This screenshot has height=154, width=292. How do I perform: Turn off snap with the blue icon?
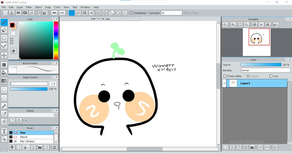72,13
